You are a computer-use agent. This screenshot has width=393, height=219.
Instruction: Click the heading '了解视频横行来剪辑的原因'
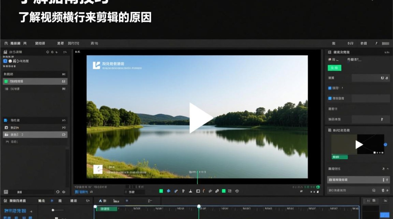85,18
